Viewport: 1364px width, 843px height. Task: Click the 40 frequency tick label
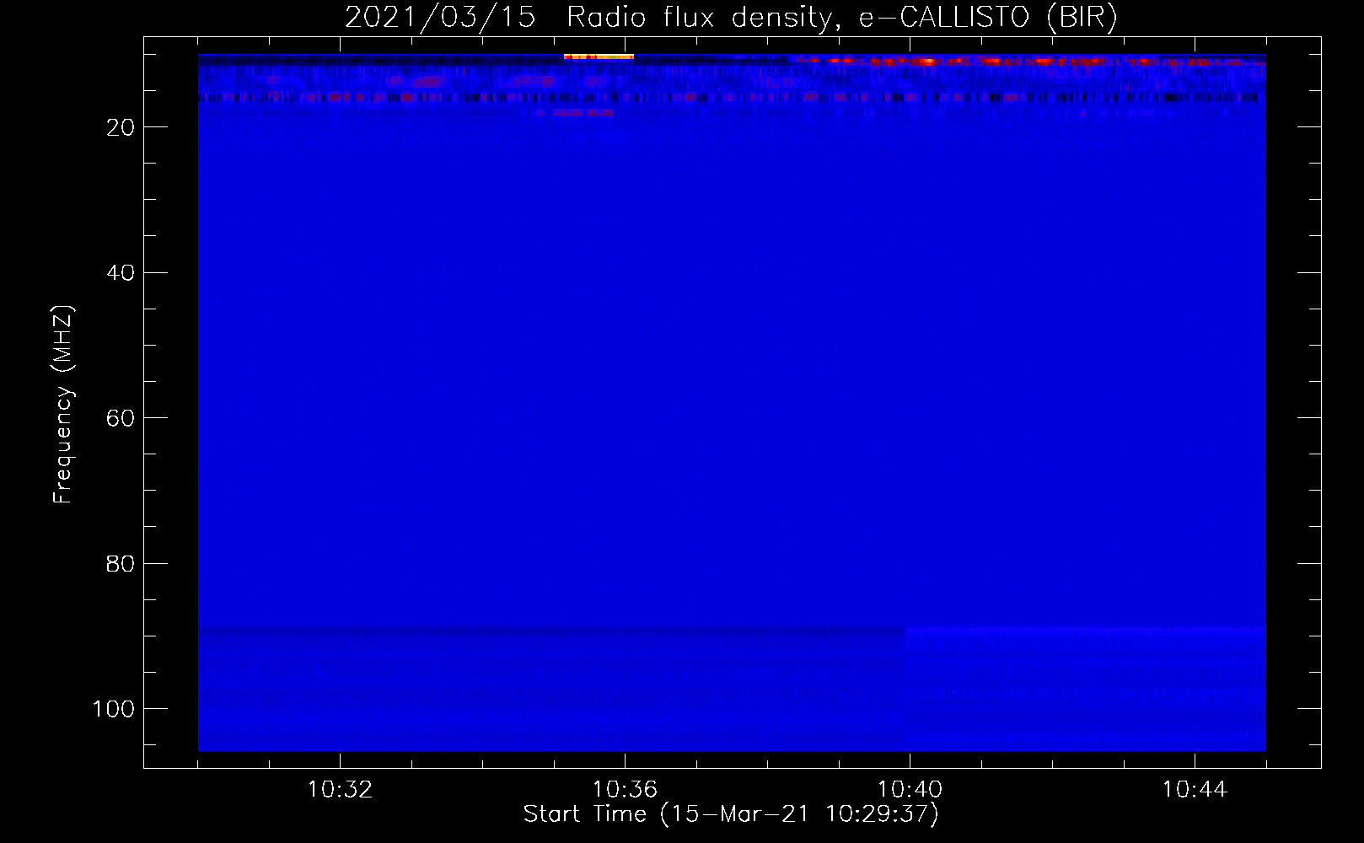[121, 273]
